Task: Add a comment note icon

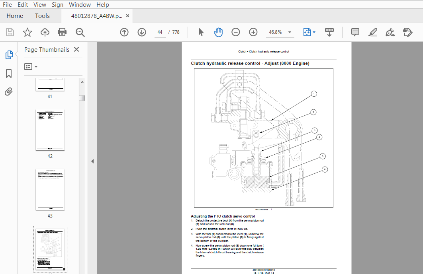Action: click(355, 32)
